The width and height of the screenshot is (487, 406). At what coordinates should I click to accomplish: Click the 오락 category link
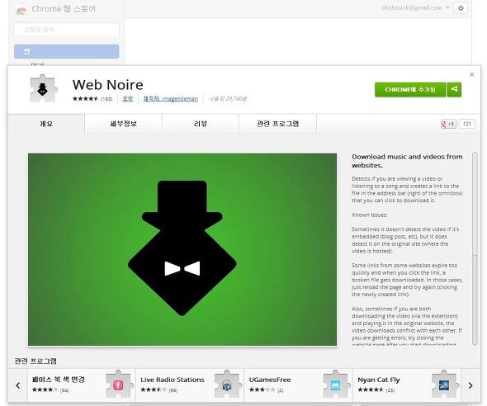click(x=128, y=99)
